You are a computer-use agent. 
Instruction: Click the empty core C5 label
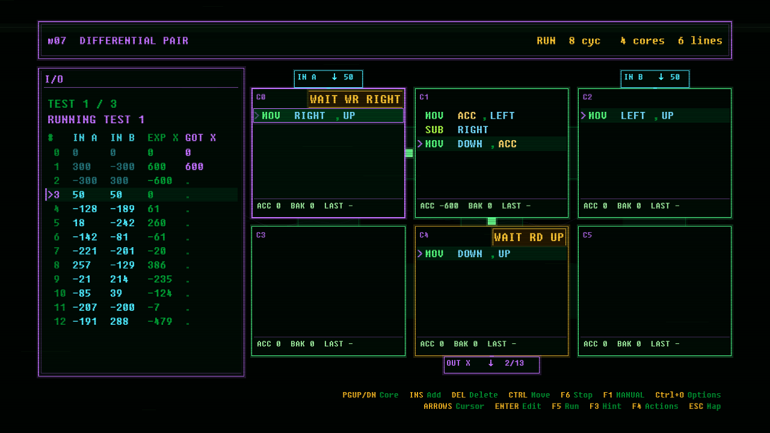pyautogui.click(x=587, y=235)
